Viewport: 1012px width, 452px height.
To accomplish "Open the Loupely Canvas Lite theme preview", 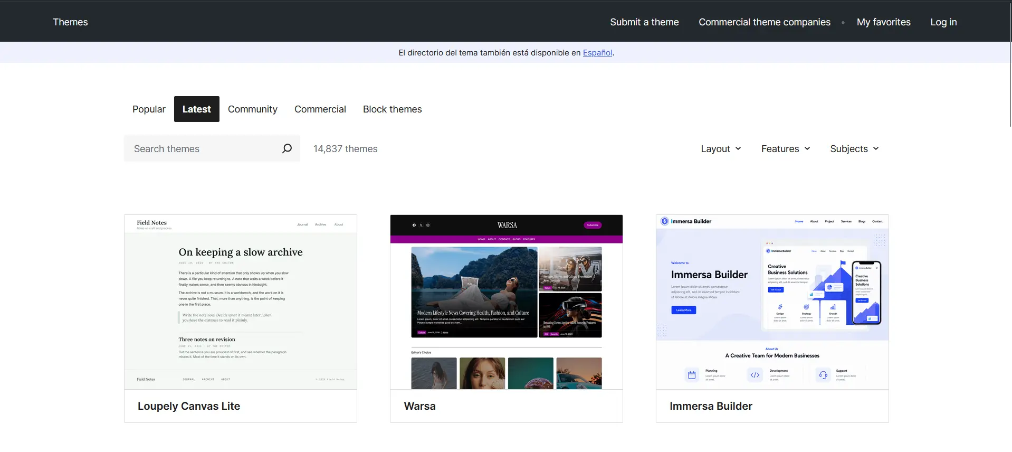I will (241, 302).
